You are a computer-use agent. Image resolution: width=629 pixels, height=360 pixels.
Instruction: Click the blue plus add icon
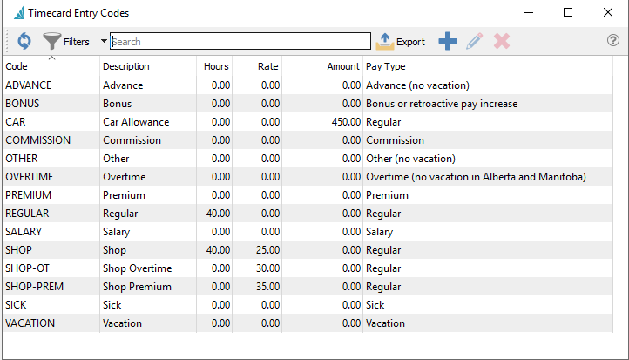pyautogui.click(x=448, y=41)
